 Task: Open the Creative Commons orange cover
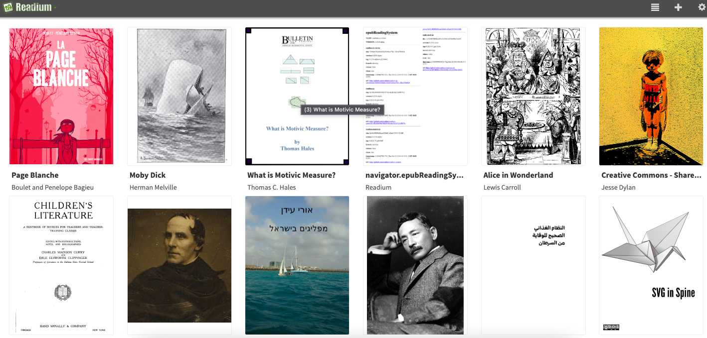[651, 96]
